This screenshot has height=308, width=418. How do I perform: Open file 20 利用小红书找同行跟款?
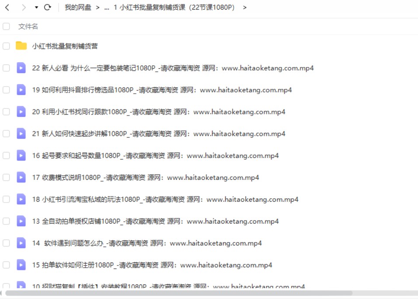coord(159,112)
